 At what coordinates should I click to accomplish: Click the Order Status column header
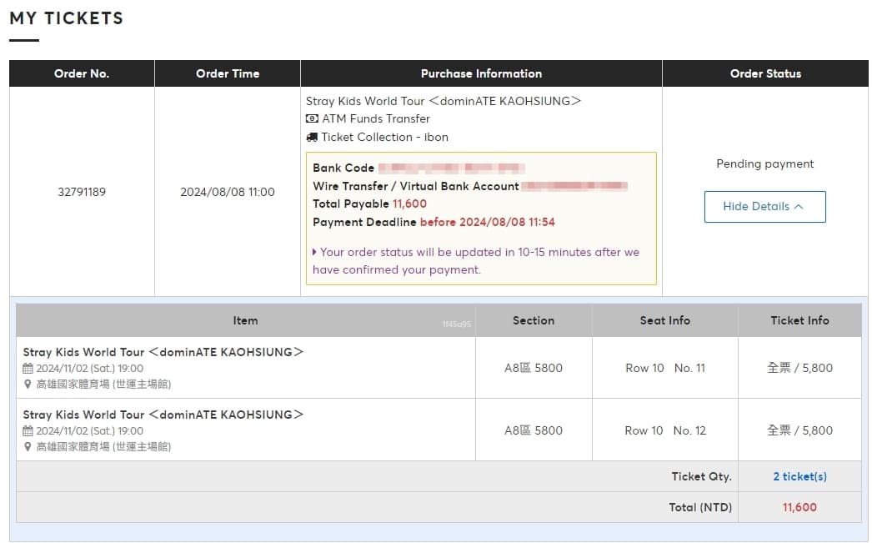click(x=765, y=73)
